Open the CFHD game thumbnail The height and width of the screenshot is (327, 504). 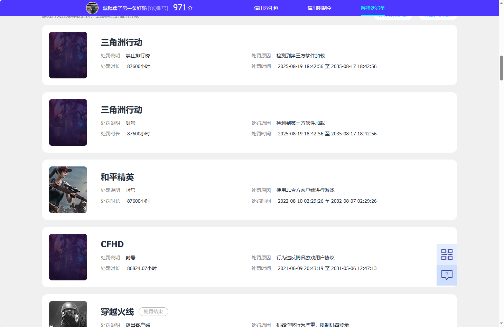(x=68, y=257)
